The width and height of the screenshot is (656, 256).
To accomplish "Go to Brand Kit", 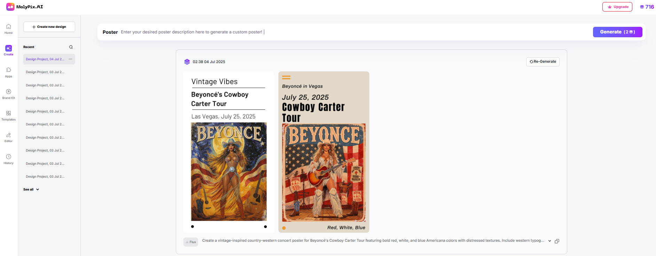I will [9, 94].
